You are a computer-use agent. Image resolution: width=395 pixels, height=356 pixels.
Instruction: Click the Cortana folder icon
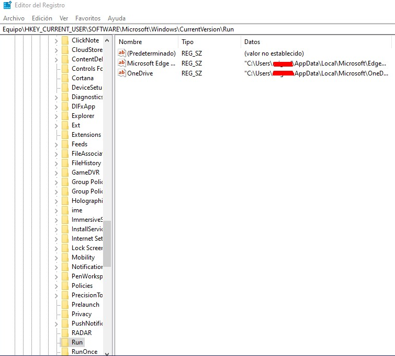(x=65, y=78)
